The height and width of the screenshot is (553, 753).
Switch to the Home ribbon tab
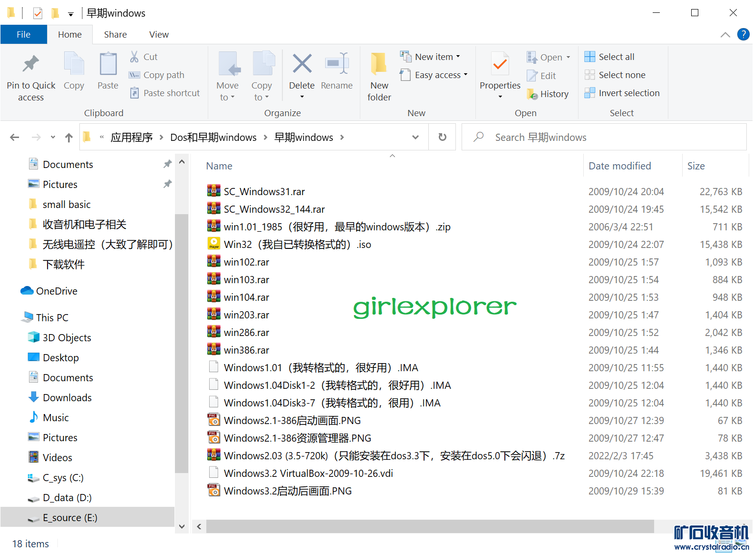pyautogui.click(x=70, y=34)
